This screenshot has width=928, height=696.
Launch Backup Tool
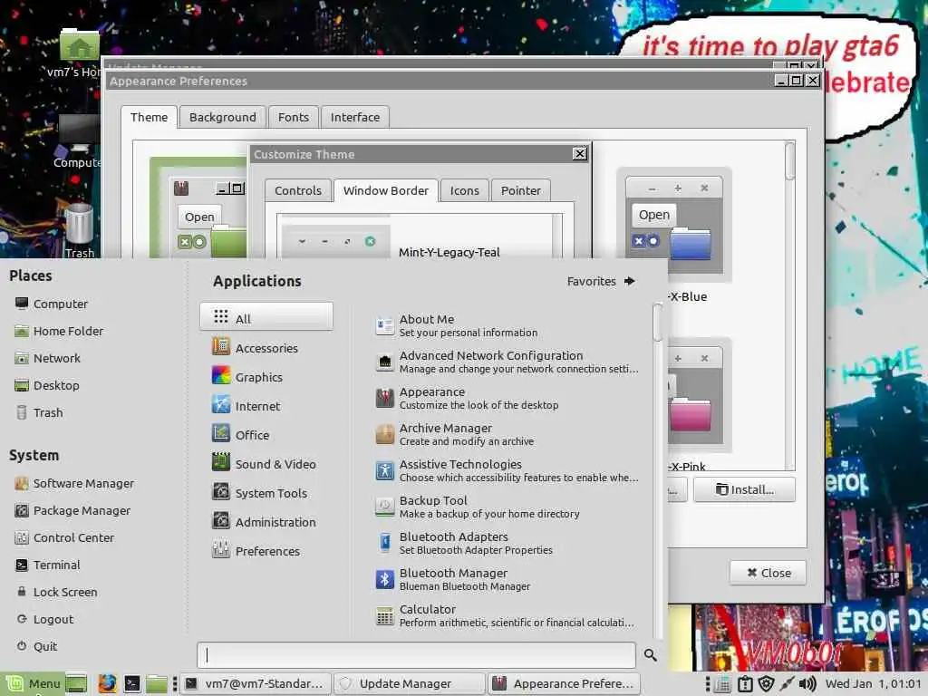click(507, 507)
